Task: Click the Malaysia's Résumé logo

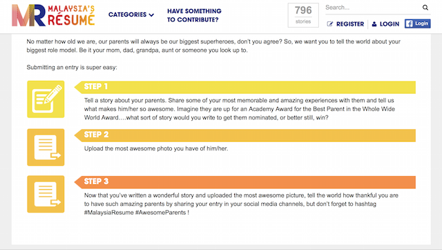Action: pyautogui.click(x=53, y=15)
